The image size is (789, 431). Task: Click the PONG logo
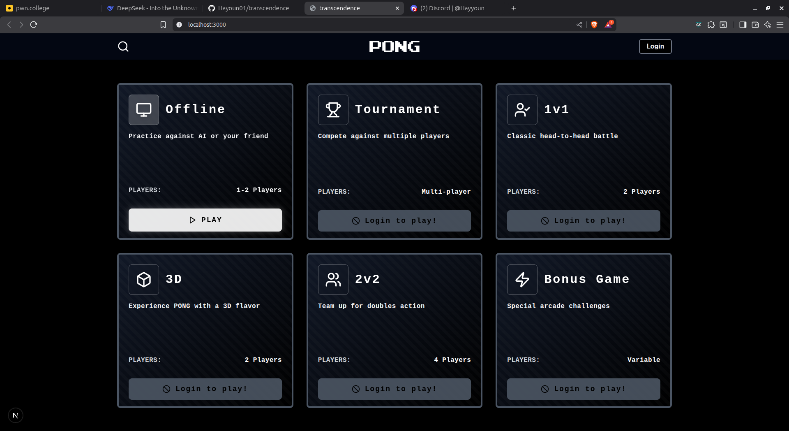pyautogui.click(x=394, y=46)
